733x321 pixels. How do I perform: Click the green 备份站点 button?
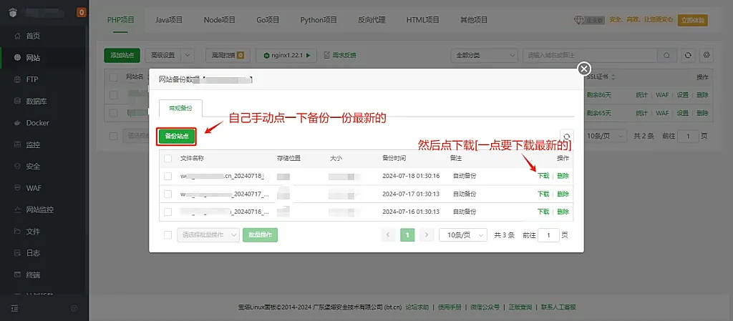click(176, 135)
